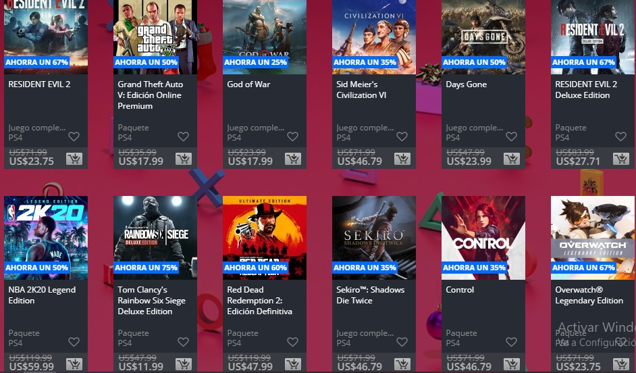Favorite NBA 2K20 Legend Edition with heart
This screenshot has width=636, height=373.
point(74,342)
